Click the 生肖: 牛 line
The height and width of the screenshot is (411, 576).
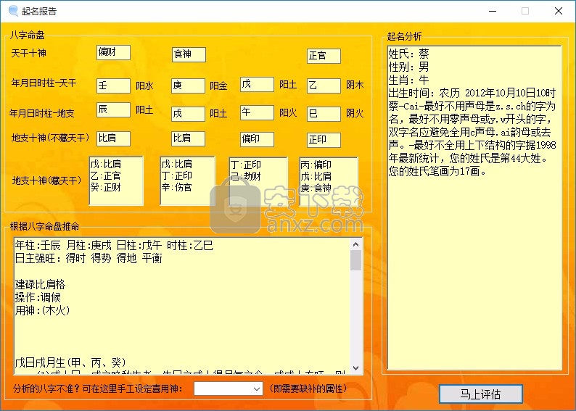click(408, 80)
